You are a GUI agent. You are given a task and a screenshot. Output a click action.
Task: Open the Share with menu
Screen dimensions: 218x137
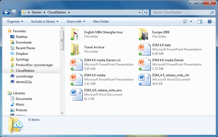click(x=76, y=21)
